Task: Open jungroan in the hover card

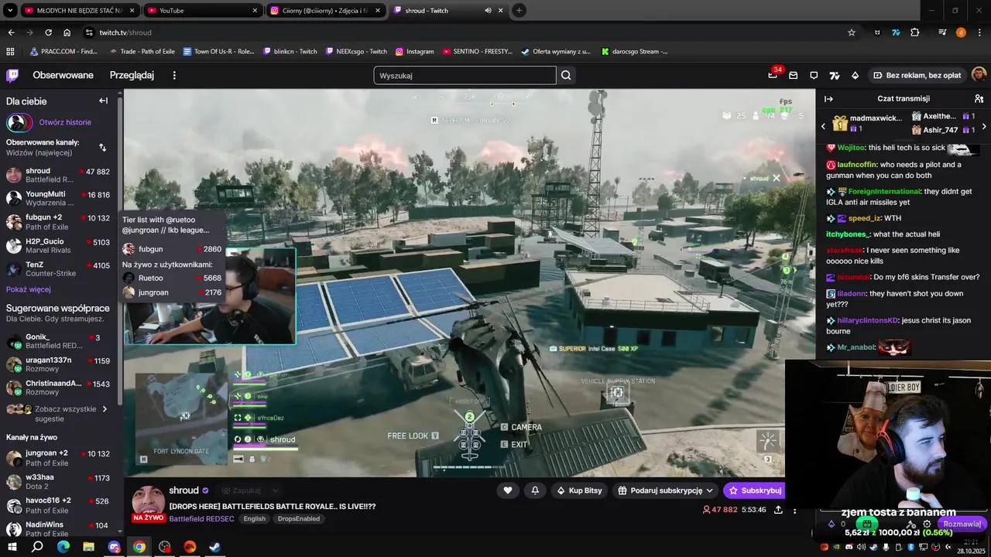Action: (173, 292)
